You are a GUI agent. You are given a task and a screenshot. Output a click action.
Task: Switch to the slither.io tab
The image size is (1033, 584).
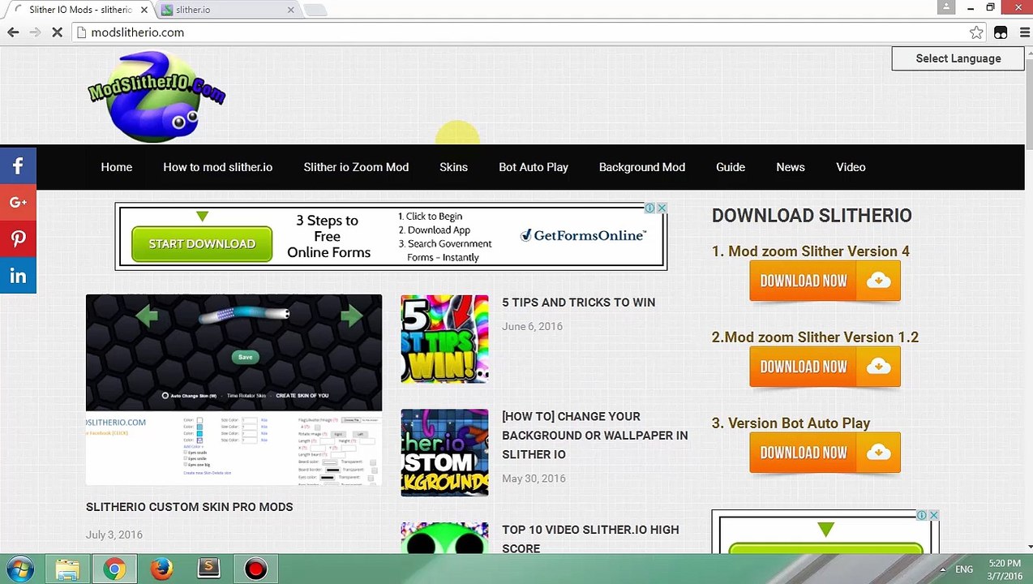point(227,10)
